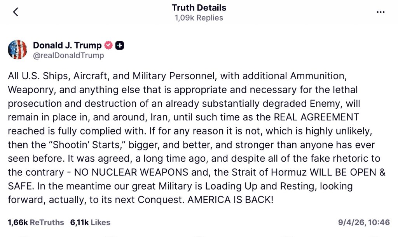View the 1,09k Replies count
Screen dimensions: 398x237
coord(199,18)
